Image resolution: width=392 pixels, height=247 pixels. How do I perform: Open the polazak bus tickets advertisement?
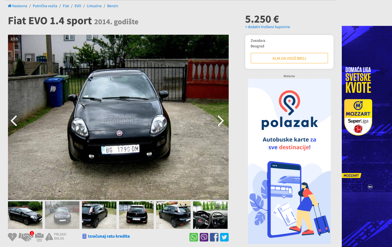(289, 161)
